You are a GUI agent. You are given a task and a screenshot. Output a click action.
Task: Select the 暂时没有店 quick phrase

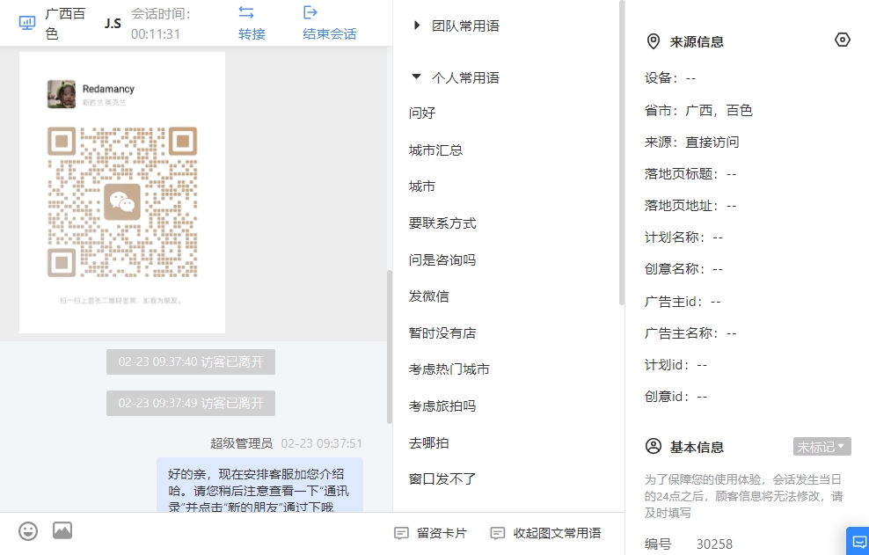442,333
